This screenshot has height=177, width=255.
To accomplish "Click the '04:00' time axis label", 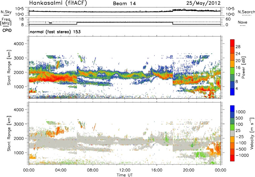I will (61, 170).
